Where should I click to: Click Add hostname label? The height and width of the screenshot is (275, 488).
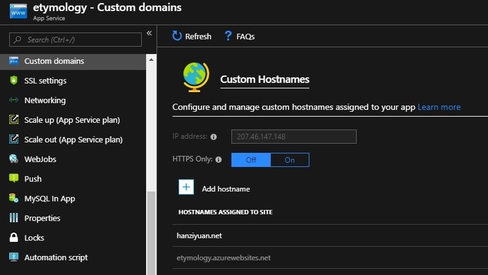pyautogui.click(x=226, y=189)
